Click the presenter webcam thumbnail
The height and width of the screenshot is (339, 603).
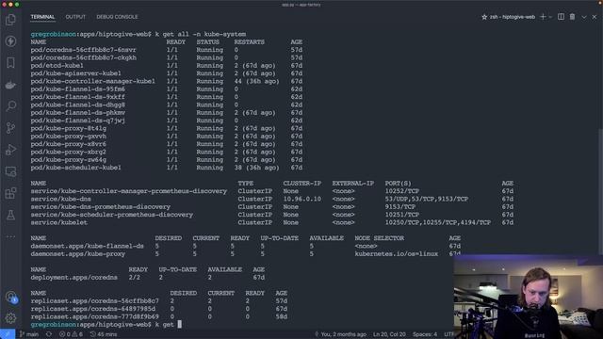(528, 297)
